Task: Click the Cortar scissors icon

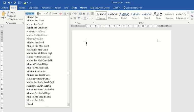Action: click(x=8, y=12)
